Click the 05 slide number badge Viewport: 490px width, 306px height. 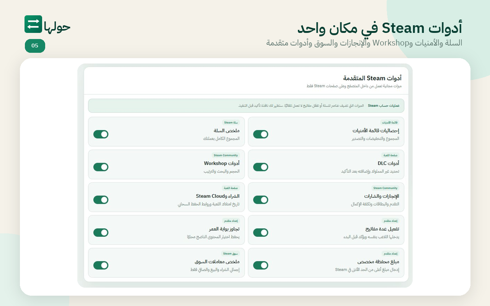(35, 46)
